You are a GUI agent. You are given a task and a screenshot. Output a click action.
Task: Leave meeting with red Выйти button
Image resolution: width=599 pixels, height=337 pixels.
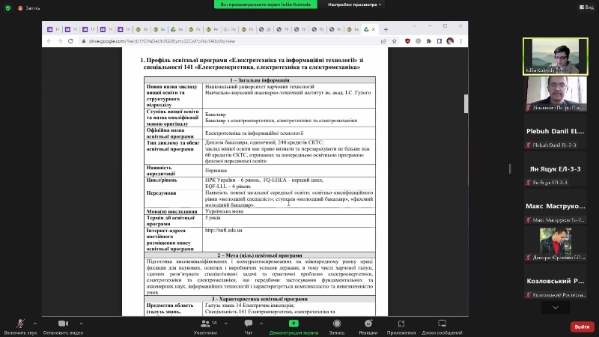pos(581,327)
